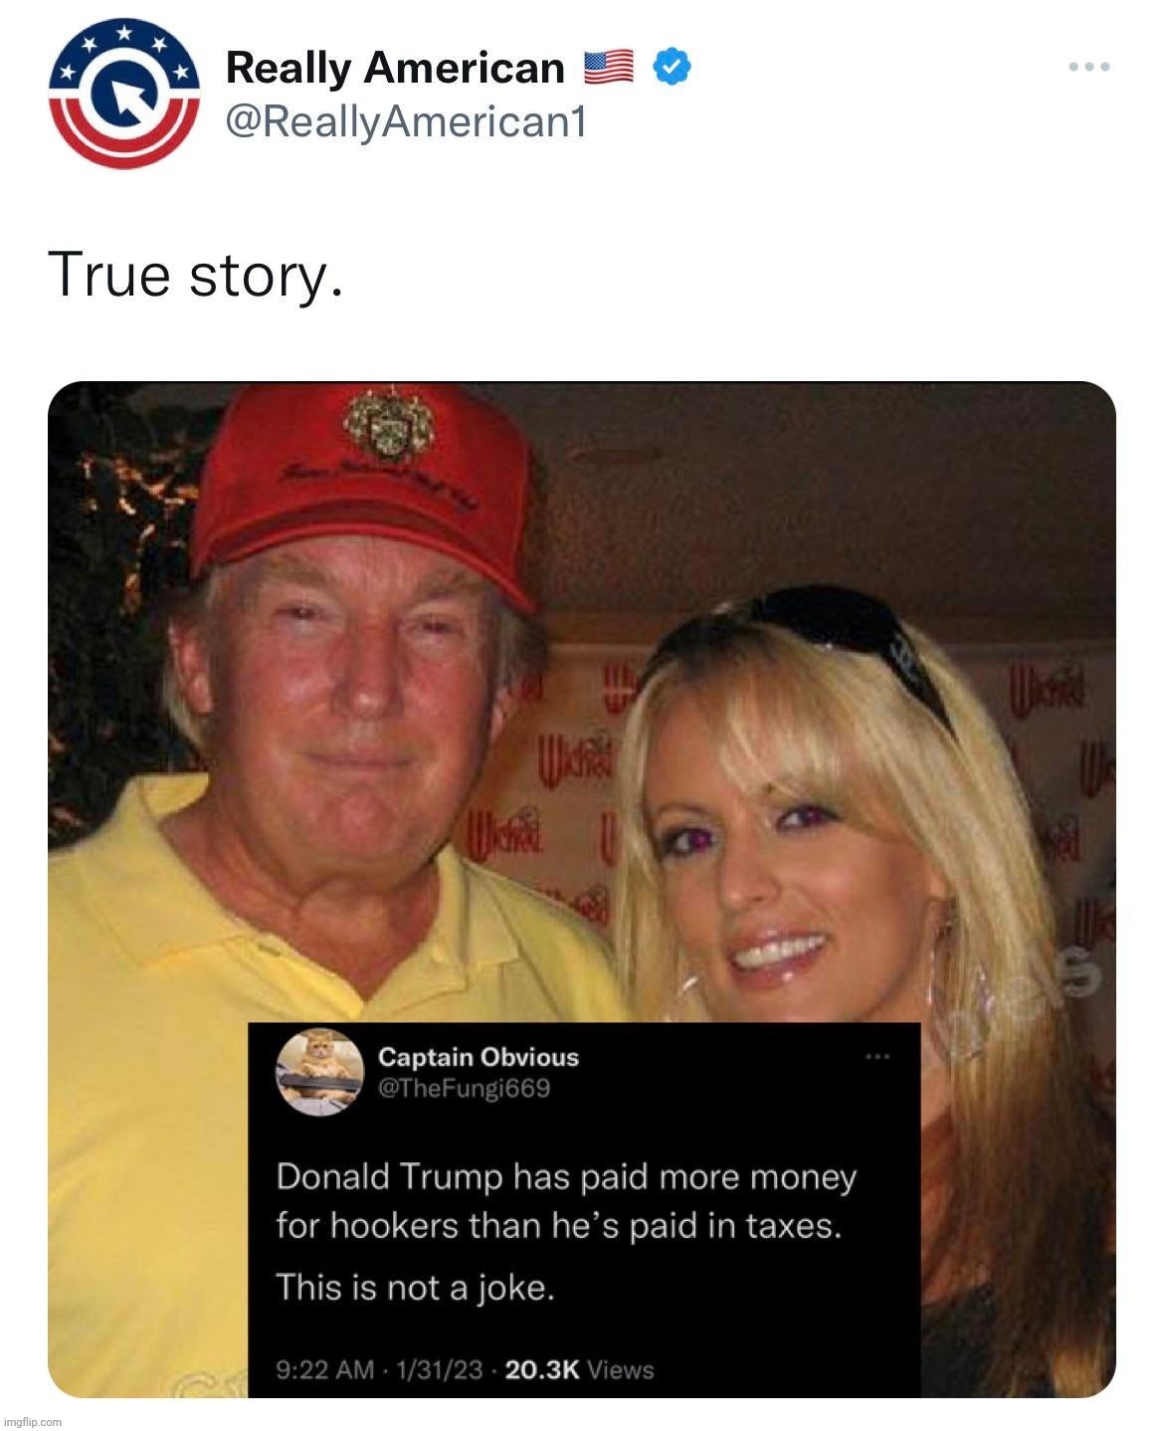Open the inner tweet's three-dot menu
The width and height of the screenshot is (1164, 1431).
point(876,1056)
